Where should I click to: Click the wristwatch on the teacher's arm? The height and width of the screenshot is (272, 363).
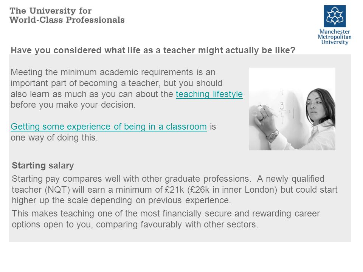point(273,135)
